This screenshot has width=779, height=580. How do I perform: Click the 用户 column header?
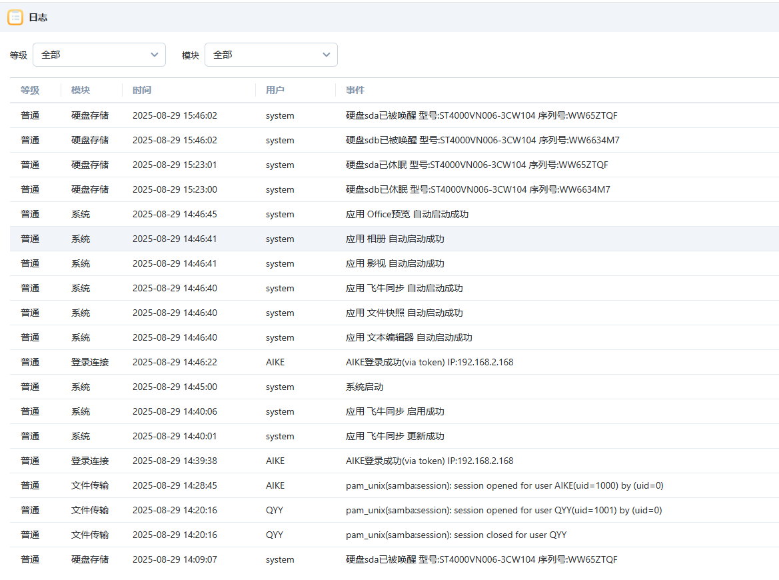275,90
